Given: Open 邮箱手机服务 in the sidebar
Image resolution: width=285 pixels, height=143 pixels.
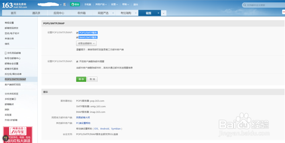Looking at the screenshot, I should (x=11, y=69).
